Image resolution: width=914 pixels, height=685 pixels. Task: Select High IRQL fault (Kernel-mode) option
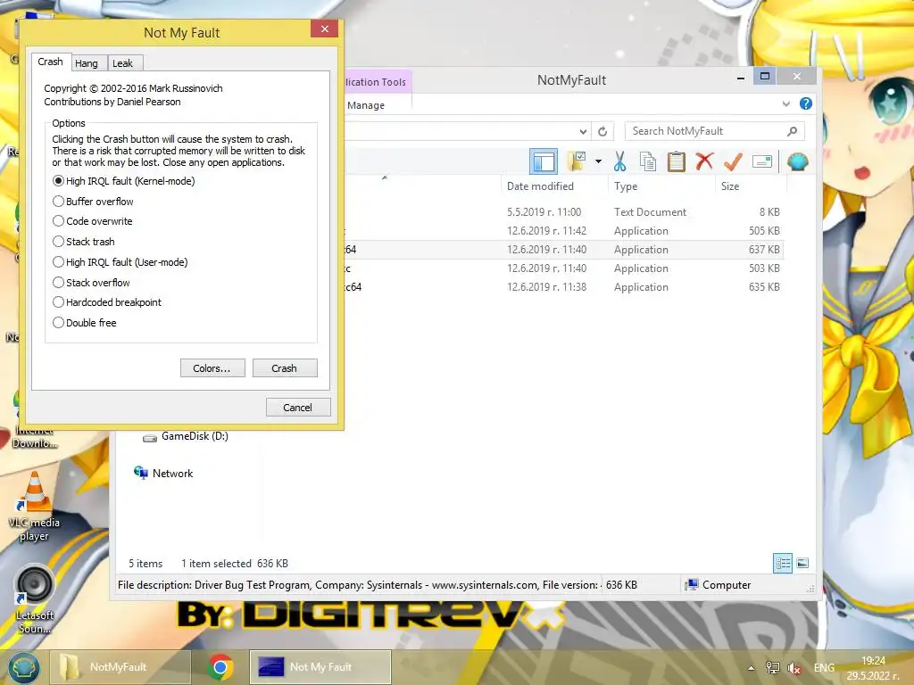(123, 181)
